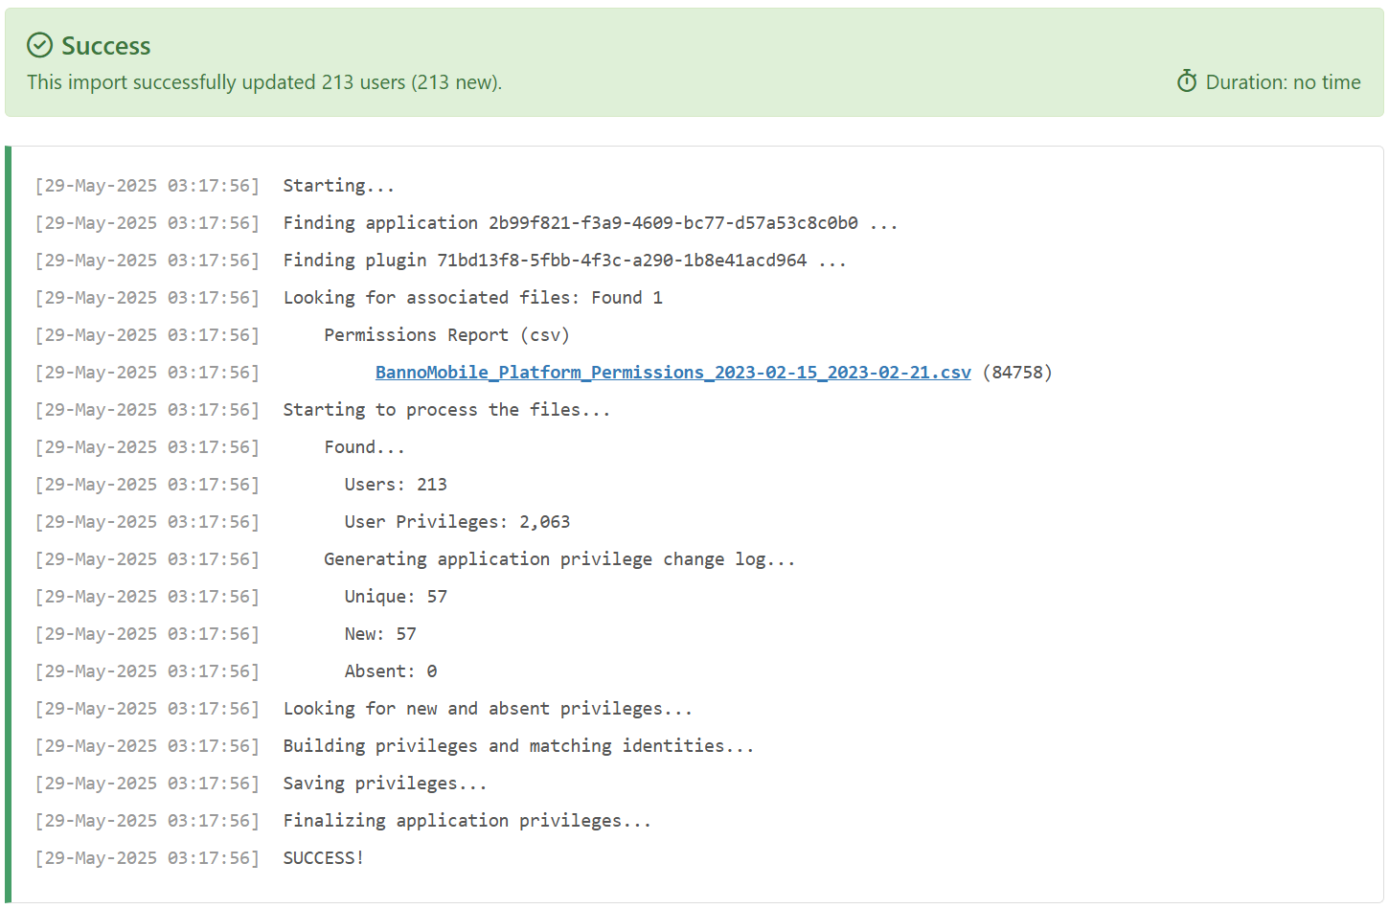1389x909 pixels.
Task: Click the 'Unique: 57' log entry
Action: coord(396,597)
